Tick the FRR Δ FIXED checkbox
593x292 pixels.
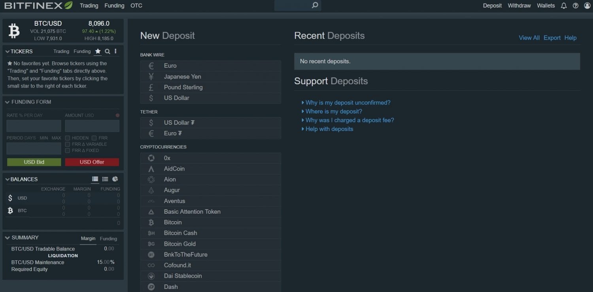(68, 150)
